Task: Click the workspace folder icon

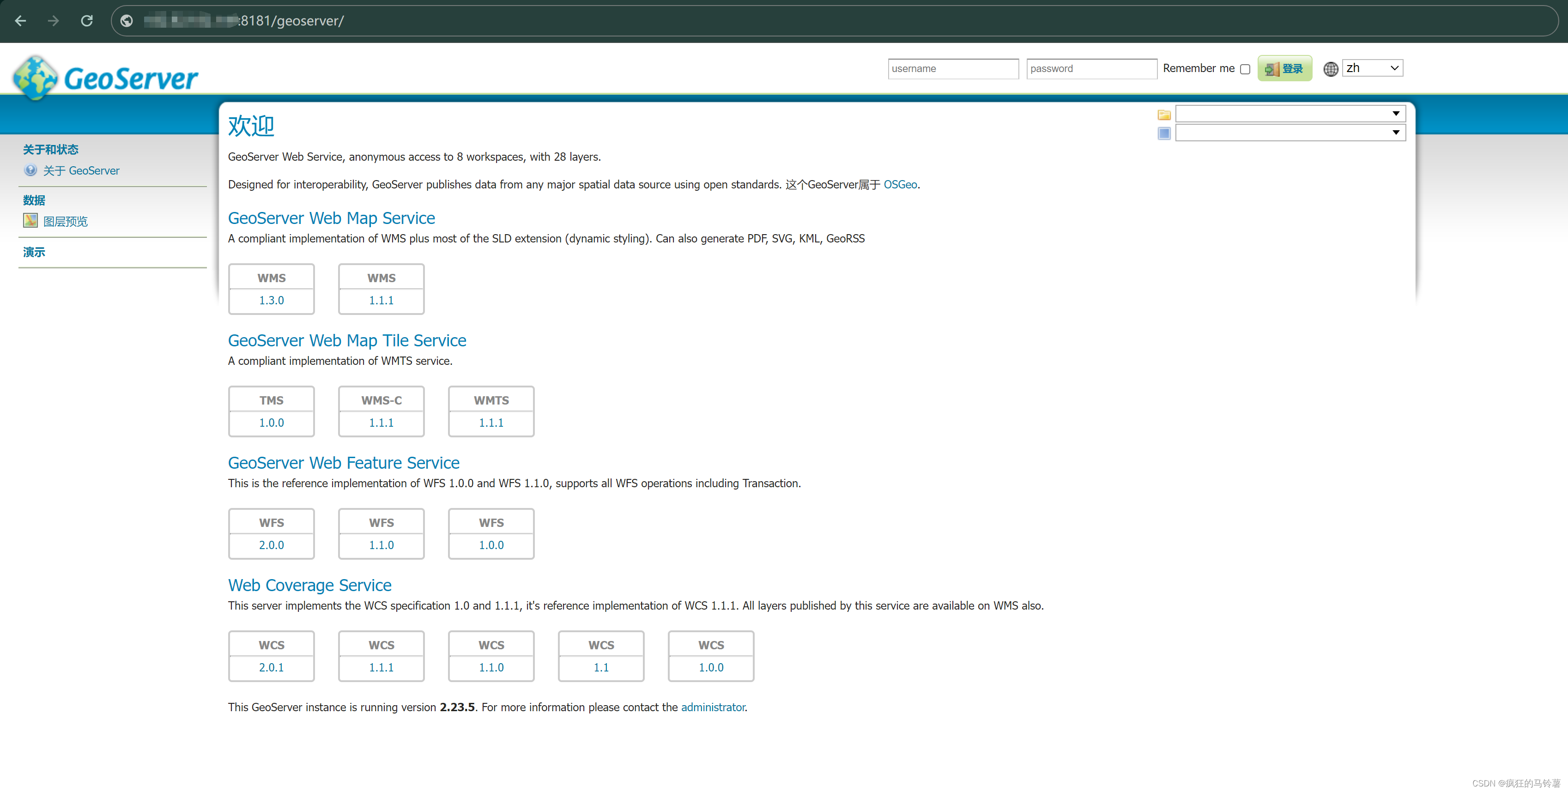Action: 1164,115
